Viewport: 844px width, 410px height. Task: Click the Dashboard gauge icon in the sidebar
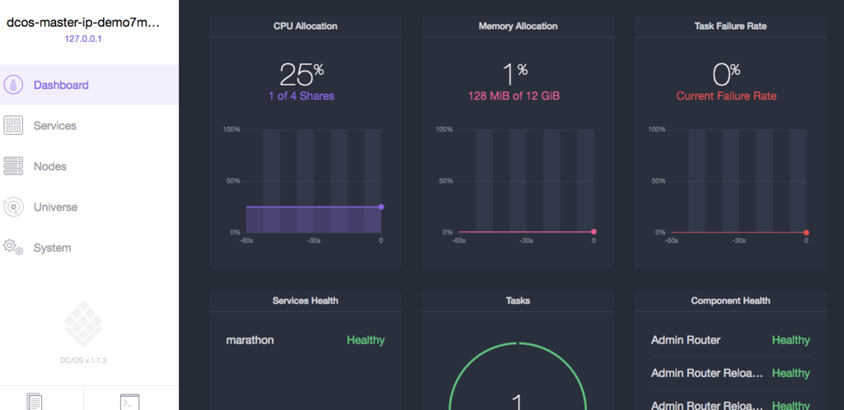tap(13, 85)
